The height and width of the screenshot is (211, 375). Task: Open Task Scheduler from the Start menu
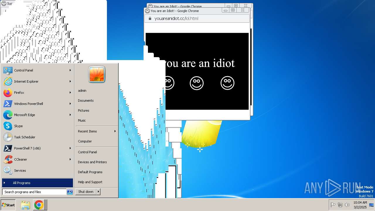37,137
